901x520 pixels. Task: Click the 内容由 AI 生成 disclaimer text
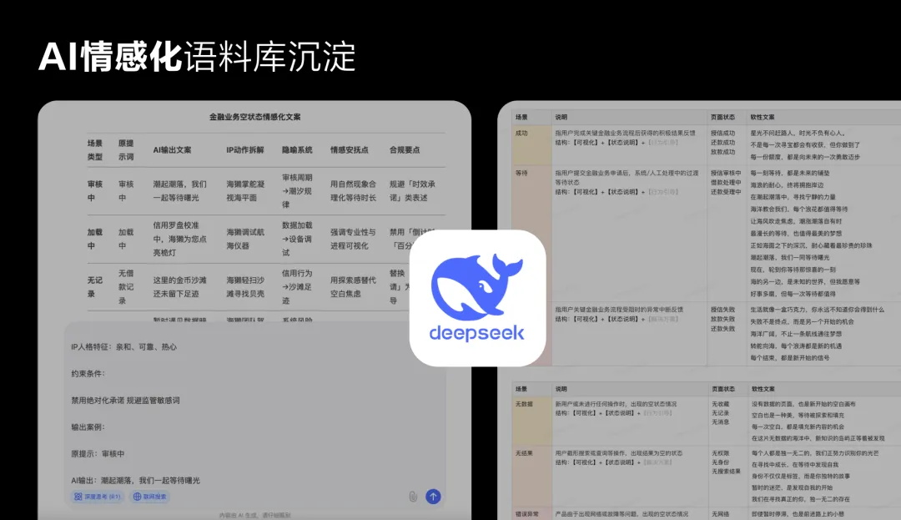254,516
